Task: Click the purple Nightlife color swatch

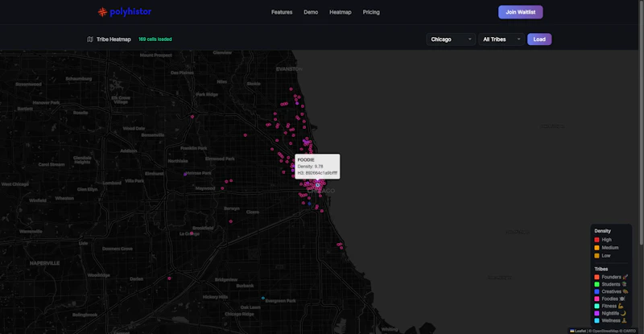Action: tap(597, 313)
